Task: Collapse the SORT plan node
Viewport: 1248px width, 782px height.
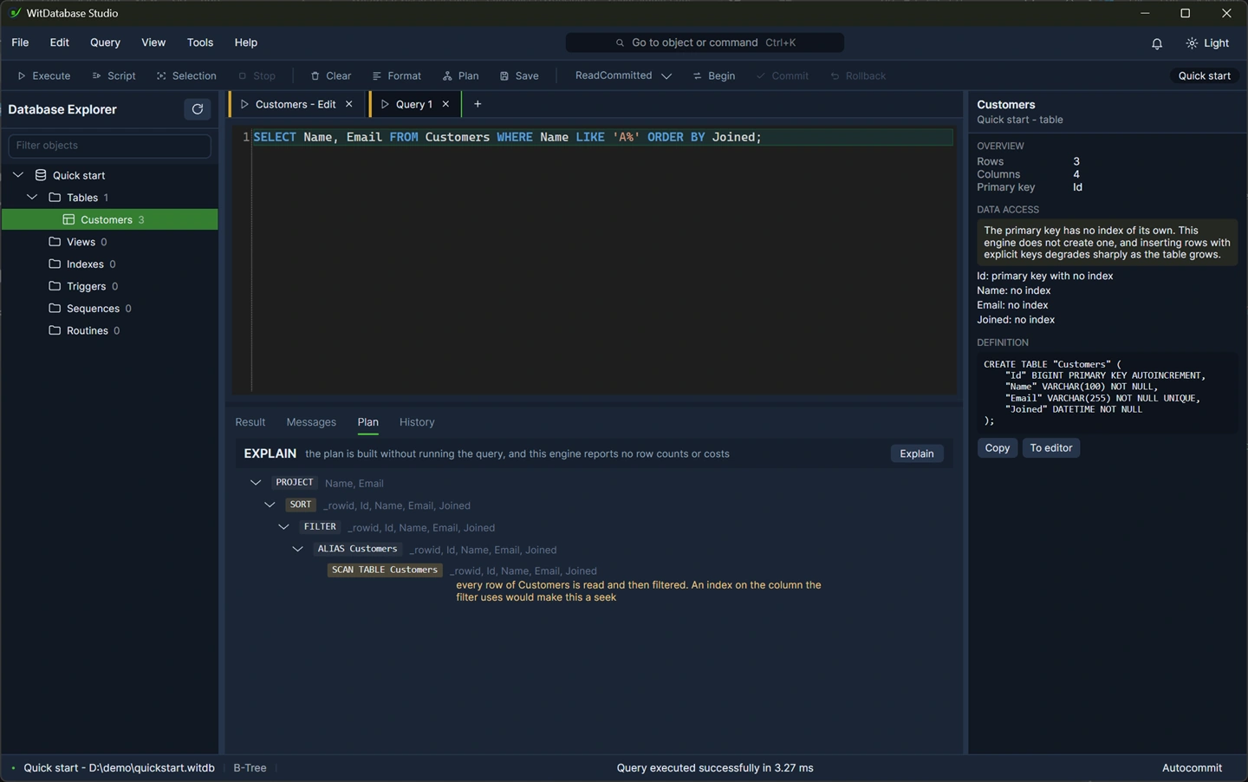Action: [270, 505]
